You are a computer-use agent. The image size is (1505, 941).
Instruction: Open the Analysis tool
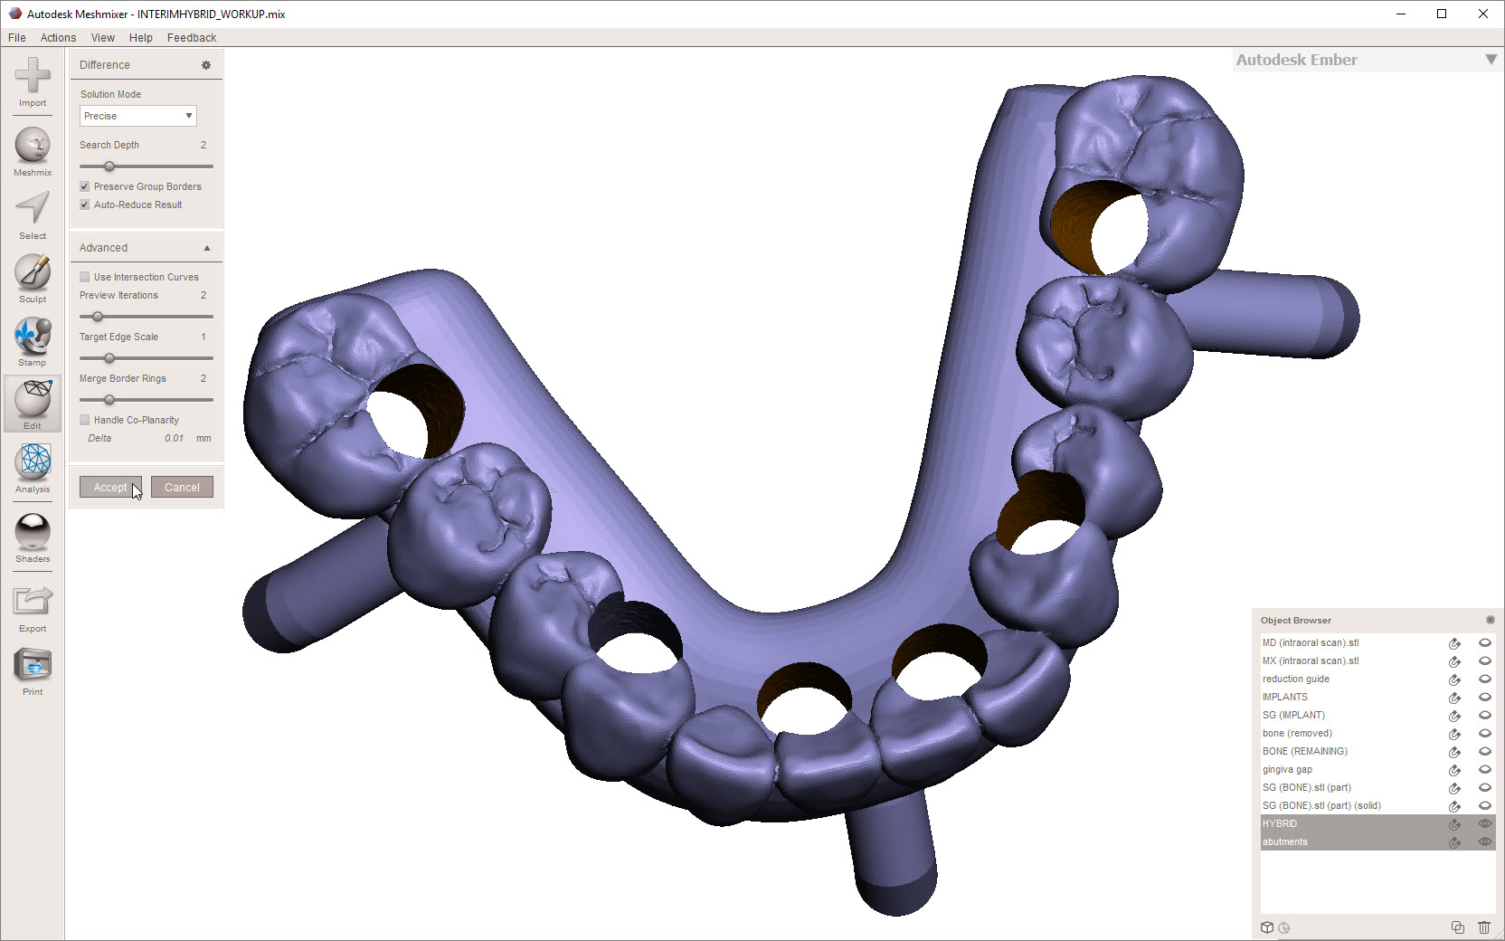[33, 469]
